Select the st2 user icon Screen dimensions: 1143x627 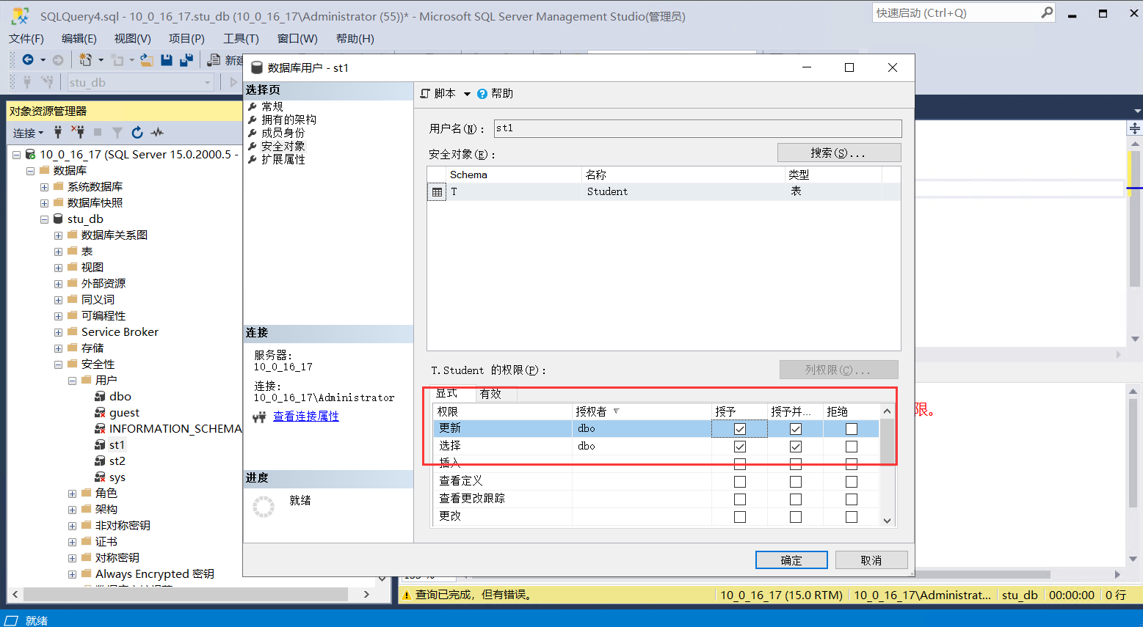pos(100,461)
